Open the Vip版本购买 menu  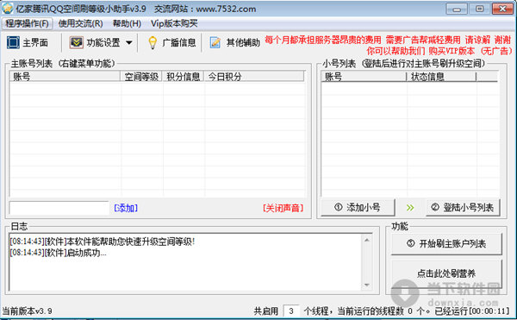pyautogui.click(x=174, y=23)
